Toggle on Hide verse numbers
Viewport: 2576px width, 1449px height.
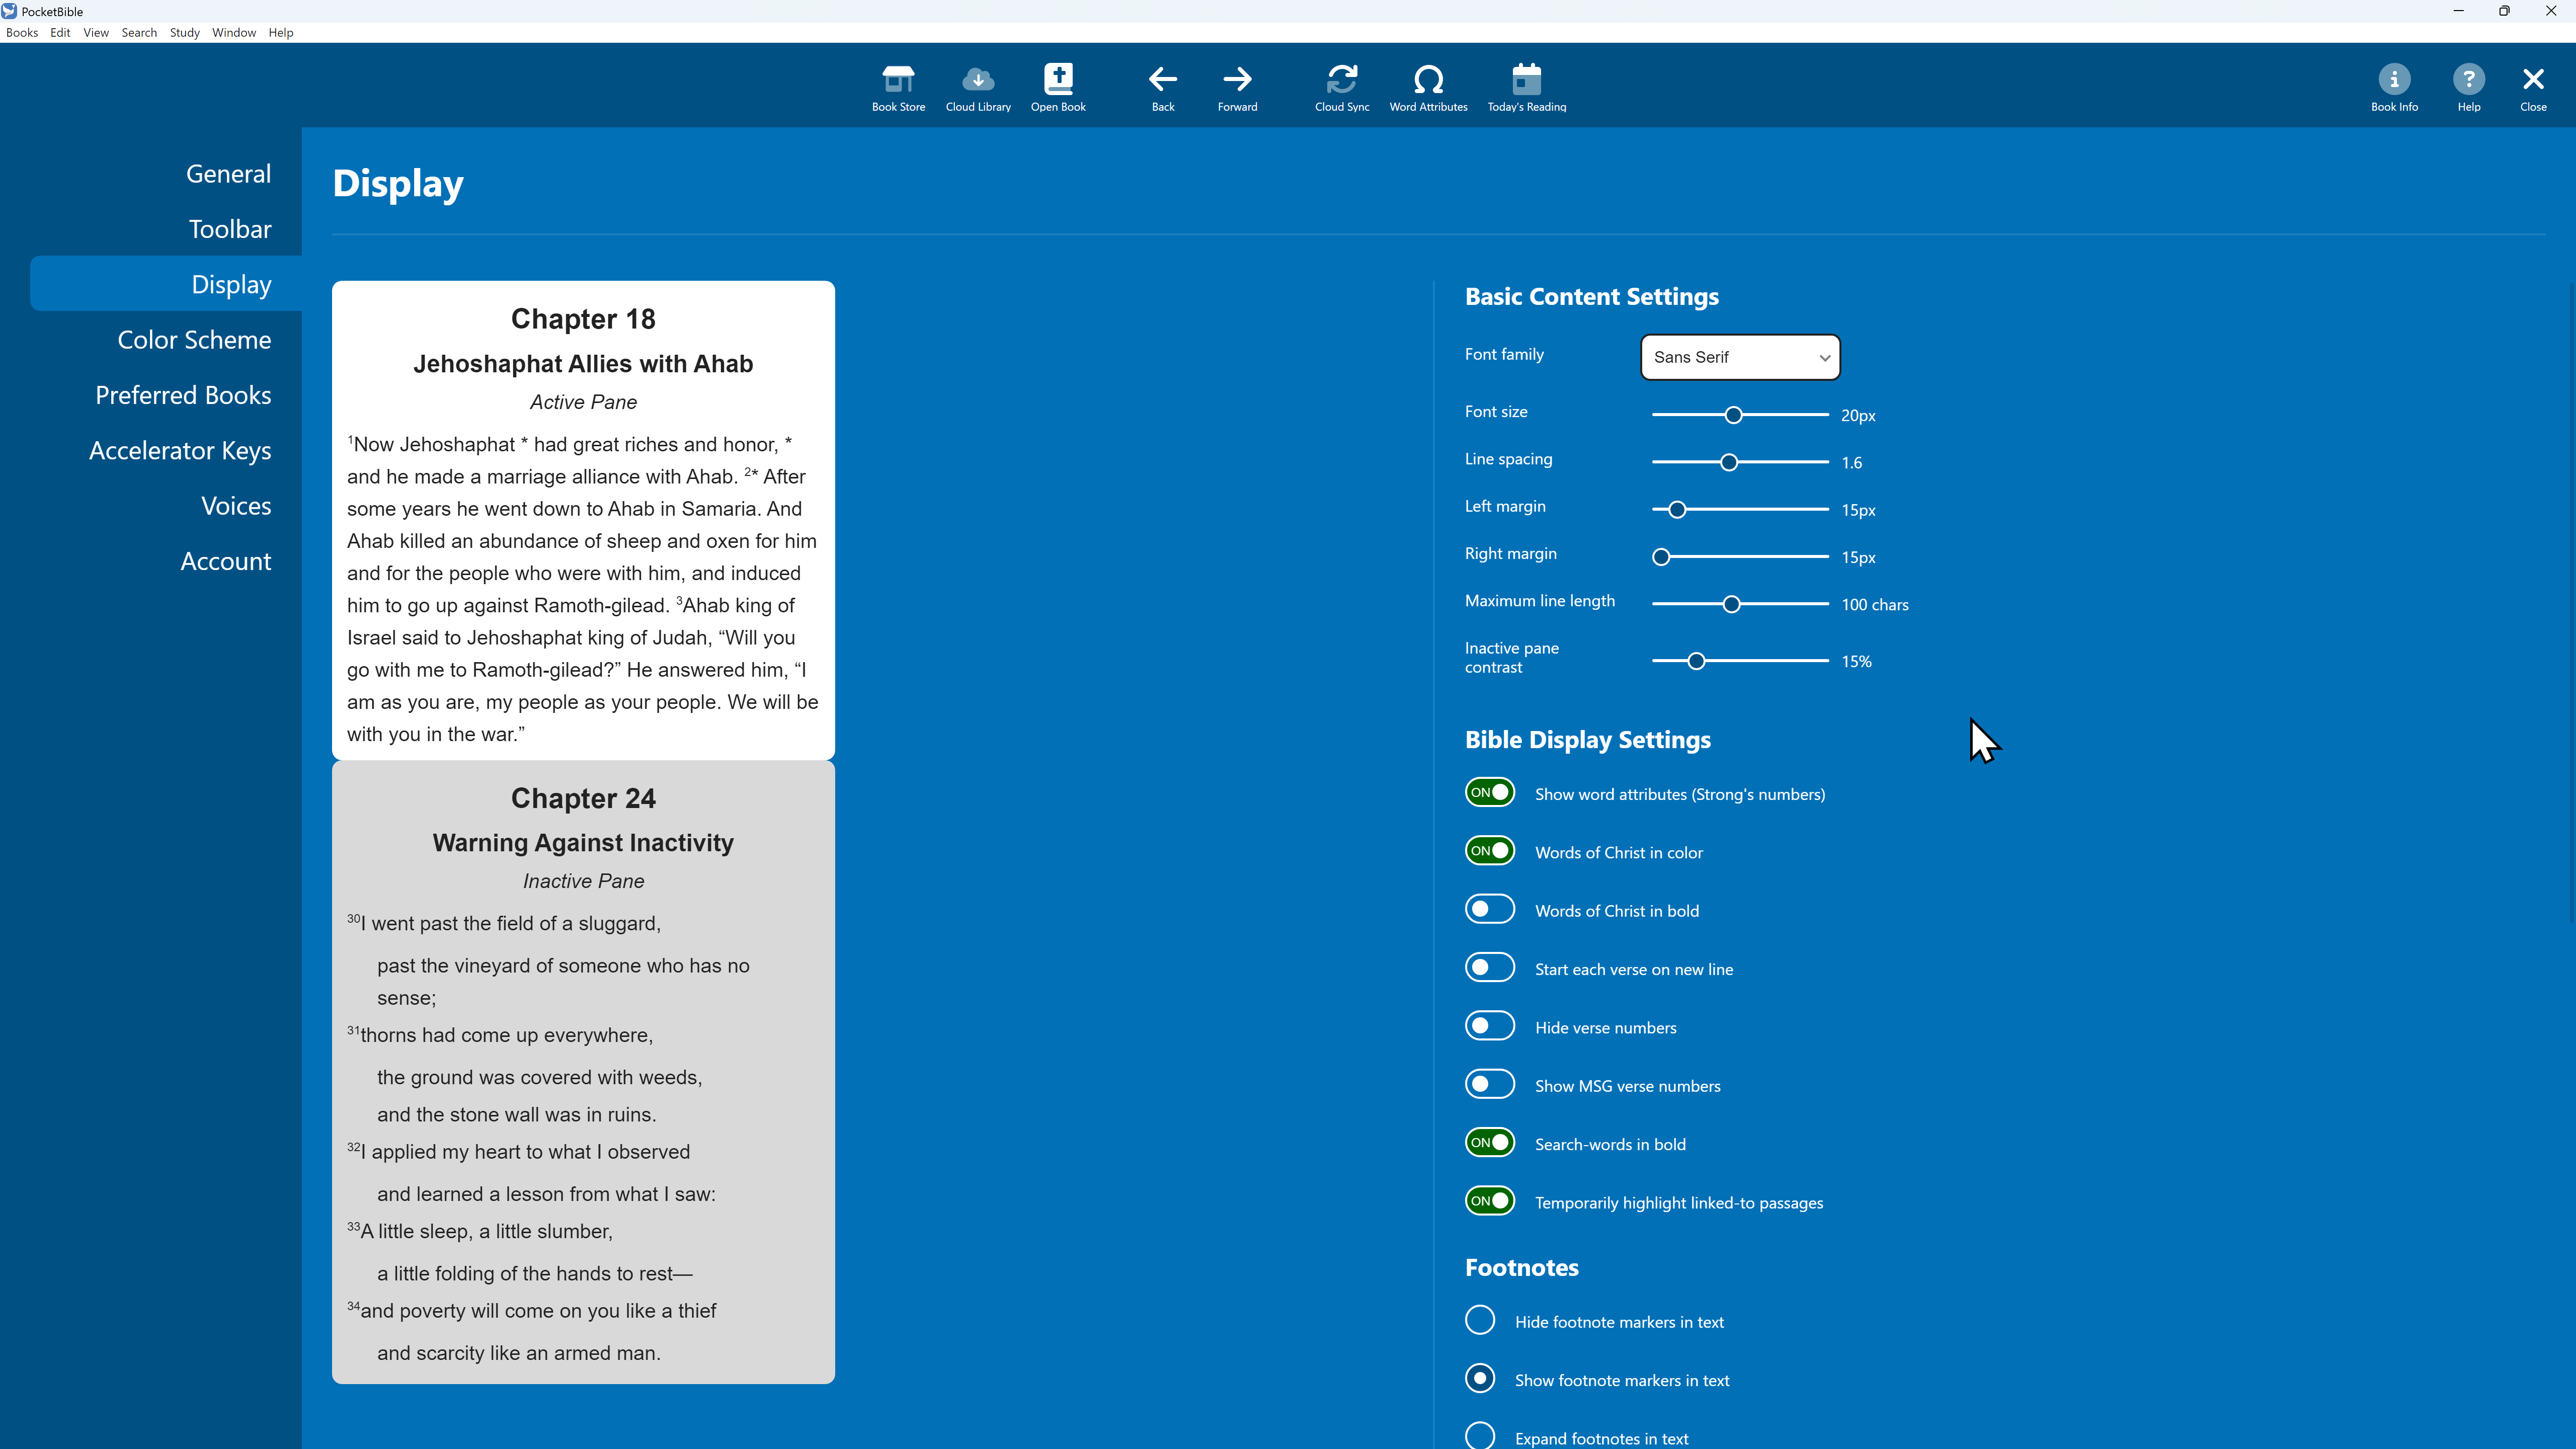coord(1490,1026)
